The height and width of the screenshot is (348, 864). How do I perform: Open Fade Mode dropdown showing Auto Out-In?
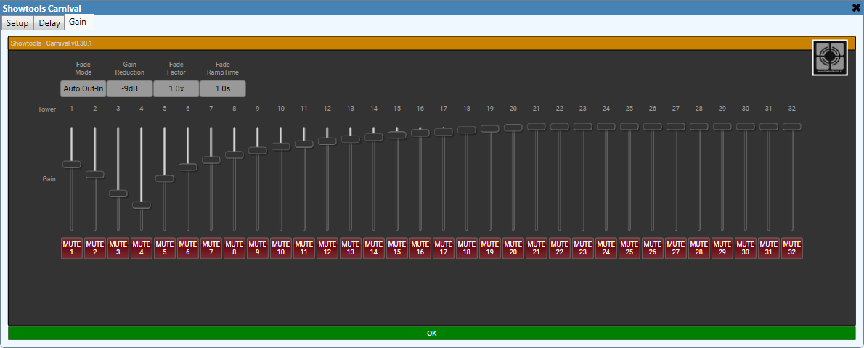(83, 88)
